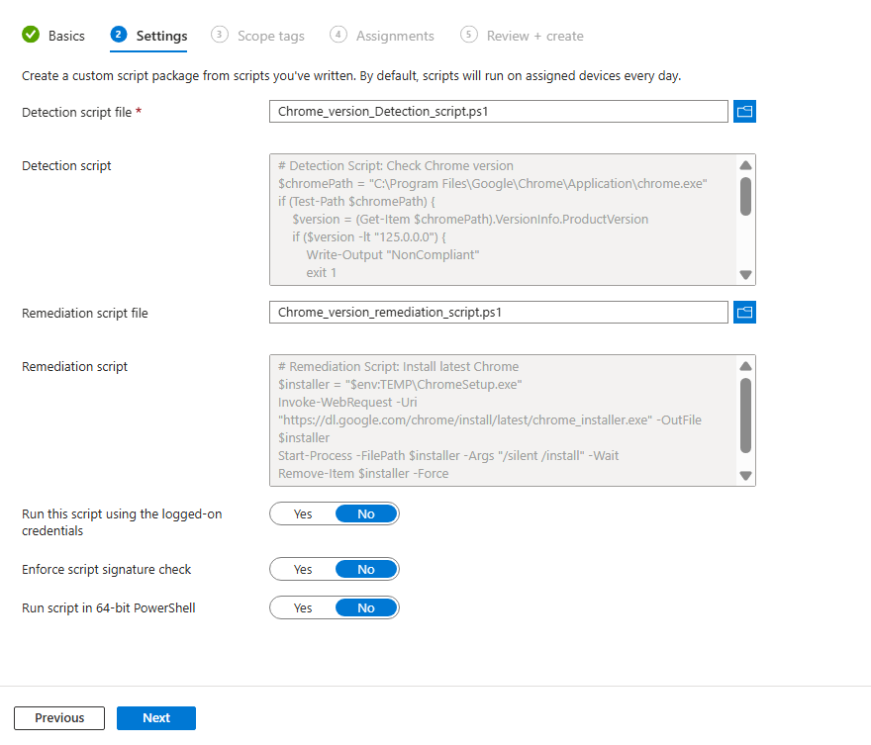Image resolution: width=871 pixels, height=745 pixels.
Task: Set Run script in 64-bit PowerShell to No
Action: [x=366, y=608]
